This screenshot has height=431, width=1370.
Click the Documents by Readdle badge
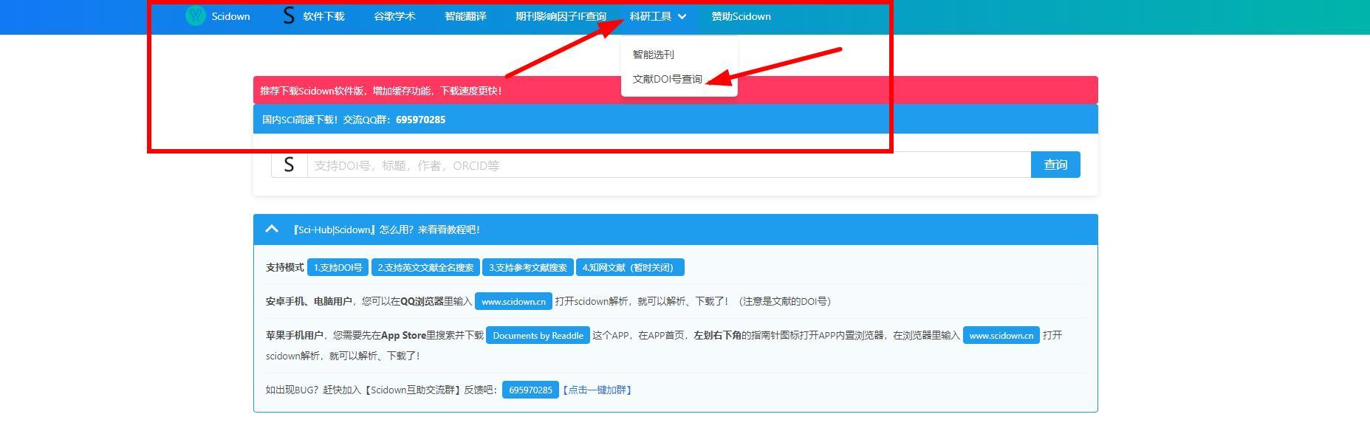tap(538, 335)
